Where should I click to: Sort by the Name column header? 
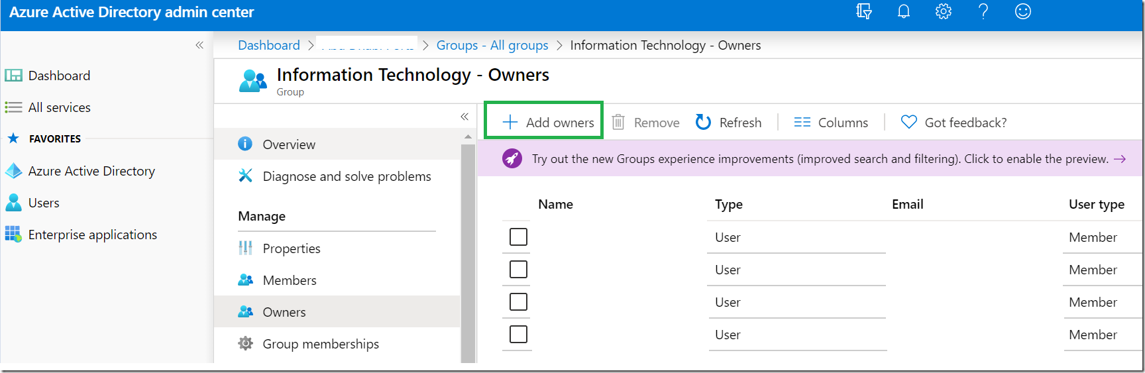(x=555, y=204)
